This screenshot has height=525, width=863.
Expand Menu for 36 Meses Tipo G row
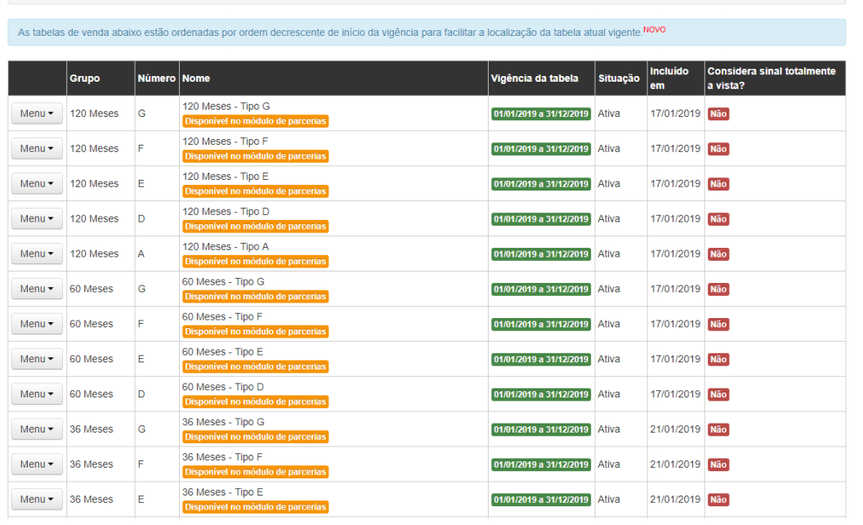[37, 429]
